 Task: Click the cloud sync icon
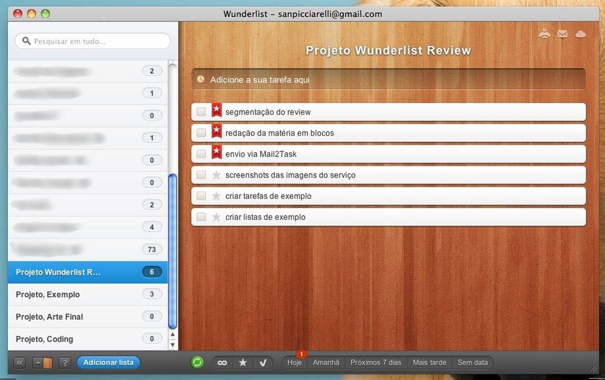coord(580,34)
